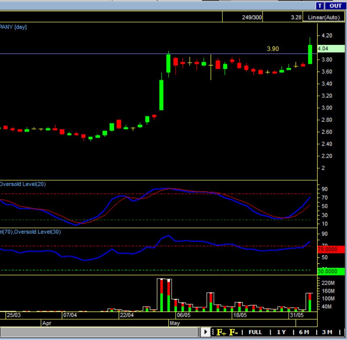Set chart range to 1 Y
Image resolution: width=347 pixels, height=340 pixels.
[281, 332]
